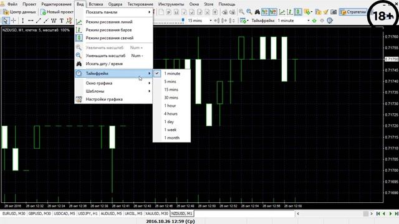The height and width of the screenshot is (224, 399).
Task: Open the Таймфрейм 1 minute combo box
Action: (x=294, y=21)
